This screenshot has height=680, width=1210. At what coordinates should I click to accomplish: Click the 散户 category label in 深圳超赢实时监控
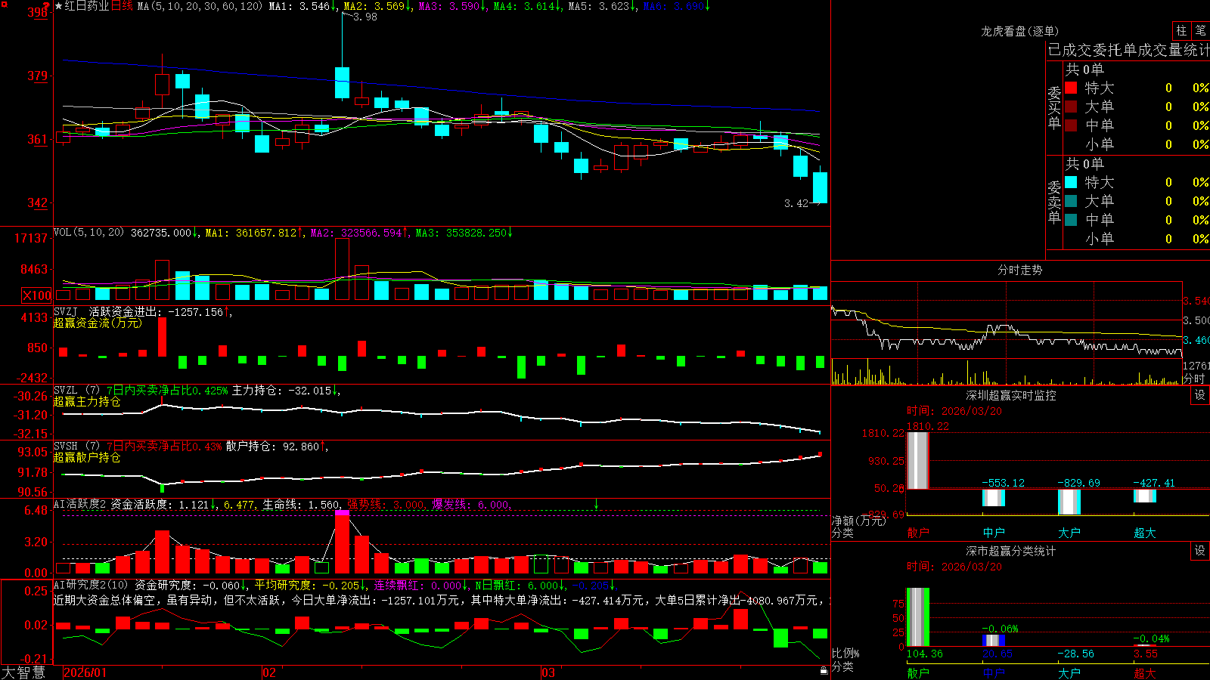pos(918,533)
